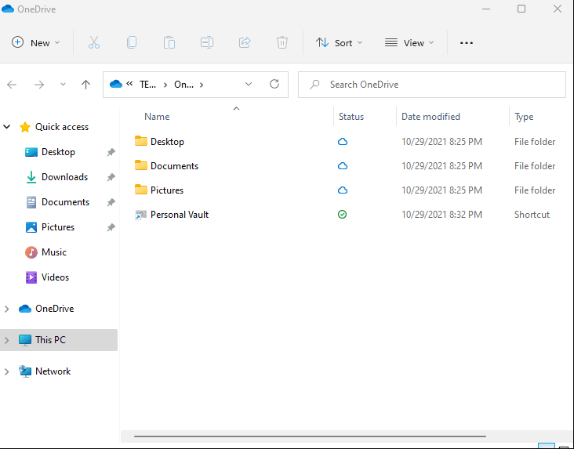Open the View dropdown menu
This screenshot has height=449, width=574.
tap(408, 43)
